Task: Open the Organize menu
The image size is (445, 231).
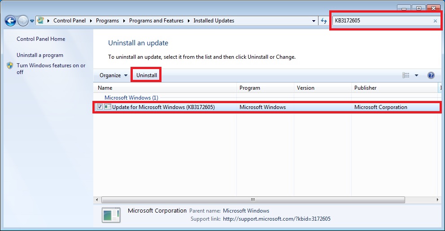Action: pos(113,75)
